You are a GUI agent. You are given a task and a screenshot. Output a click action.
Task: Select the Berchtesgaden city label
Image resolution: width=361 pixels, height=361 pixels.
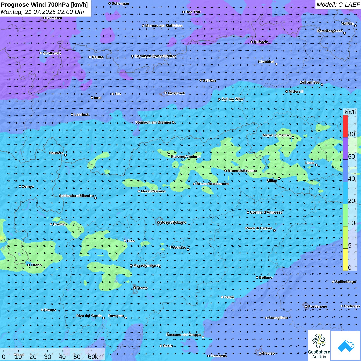point(330,31)
